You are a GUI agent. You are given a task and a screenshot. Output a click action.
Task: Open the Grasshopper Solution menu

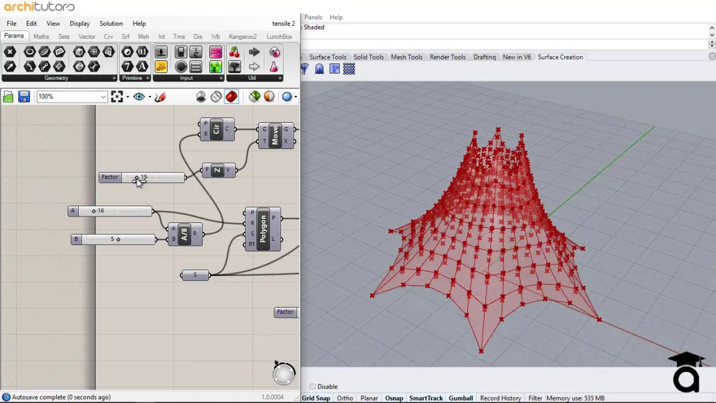click(111, 23)
